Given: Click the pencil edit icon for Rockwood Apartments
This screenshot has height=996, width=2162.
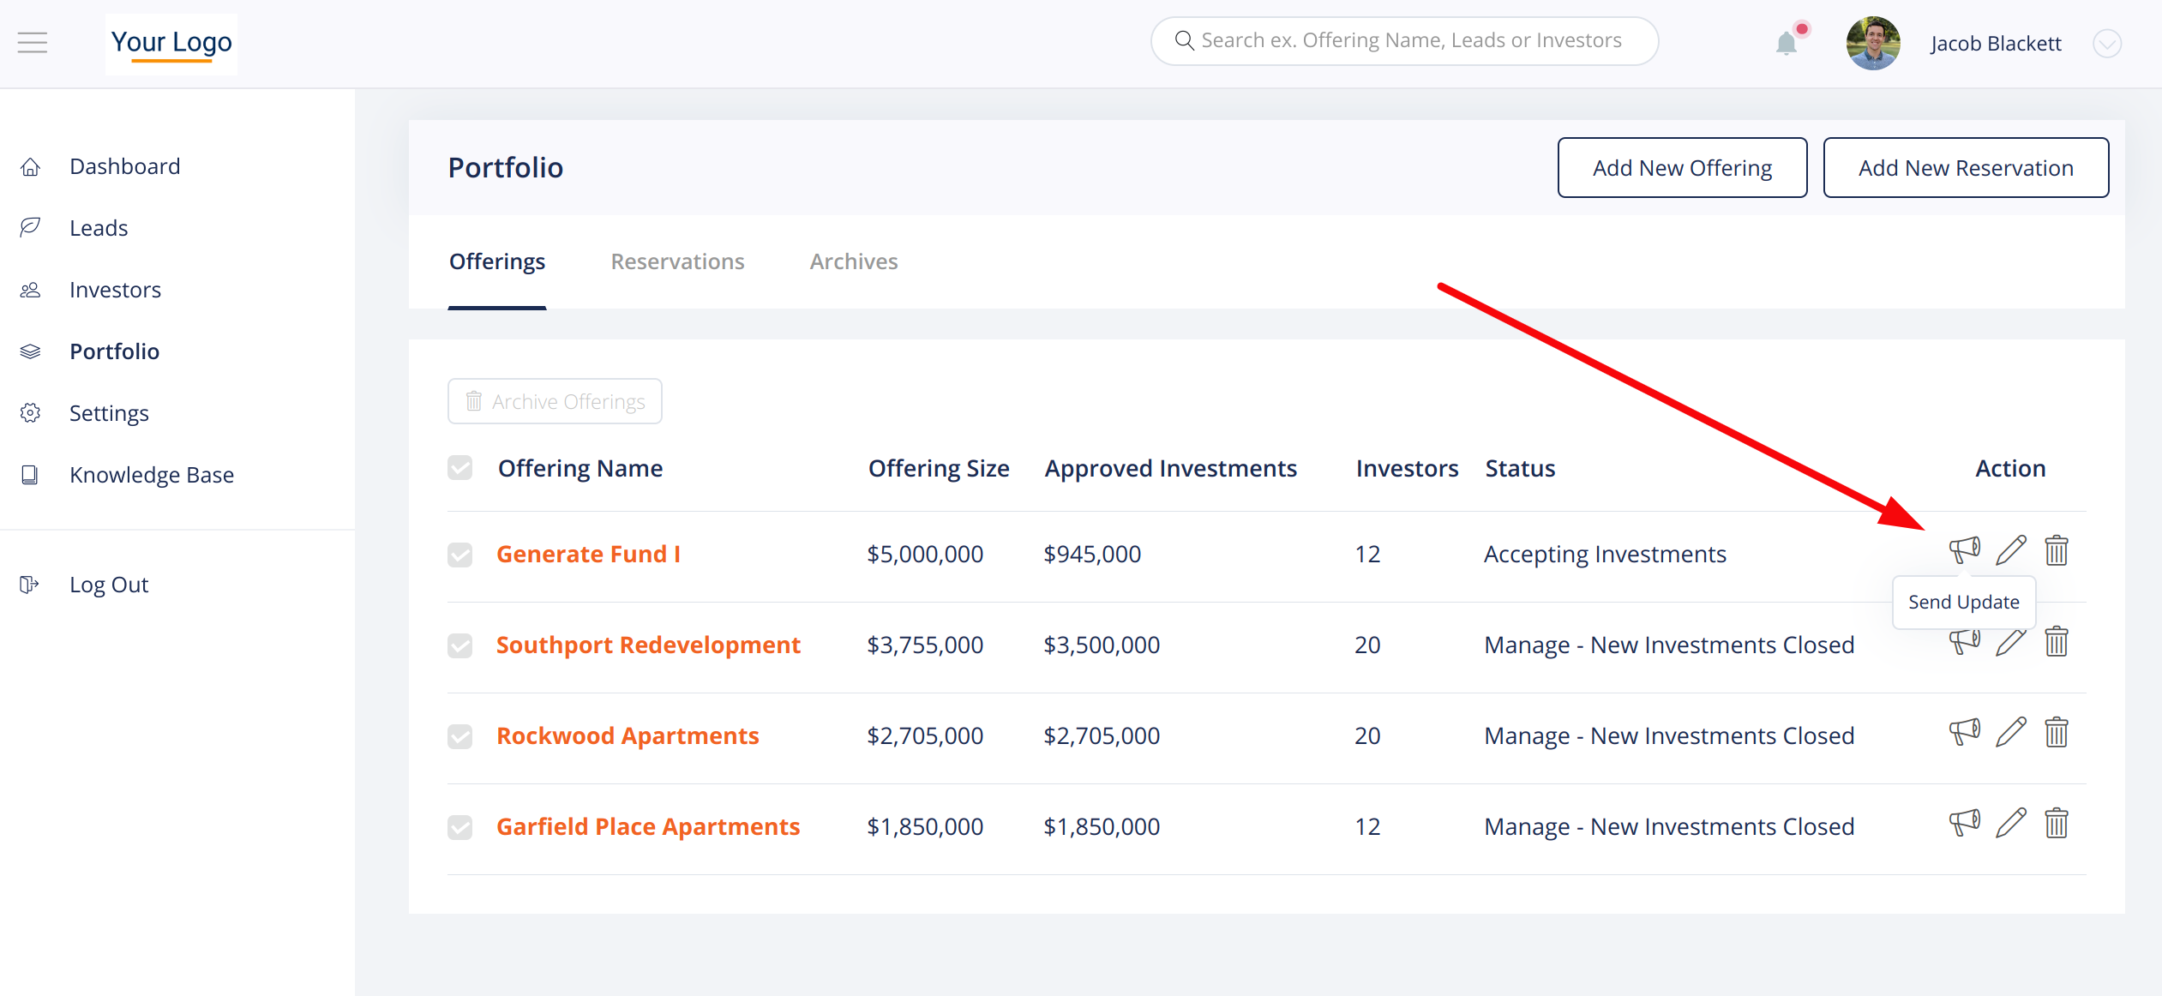Looking at the screenshot, I should (2010, 733).
